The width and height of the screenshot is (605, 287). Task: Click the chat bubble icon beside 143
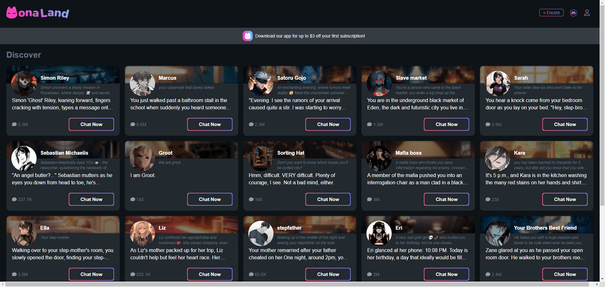[x=133, y=199]
